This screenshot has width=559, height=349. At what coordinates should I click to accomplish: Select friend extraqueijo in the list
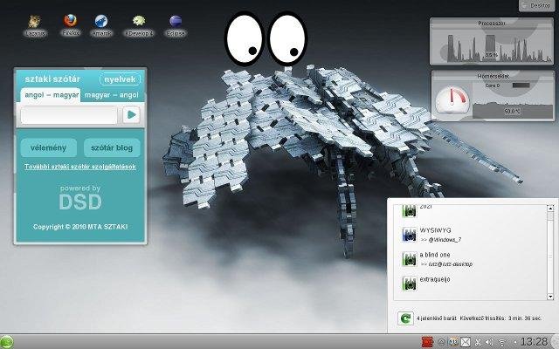coord(435,279)
